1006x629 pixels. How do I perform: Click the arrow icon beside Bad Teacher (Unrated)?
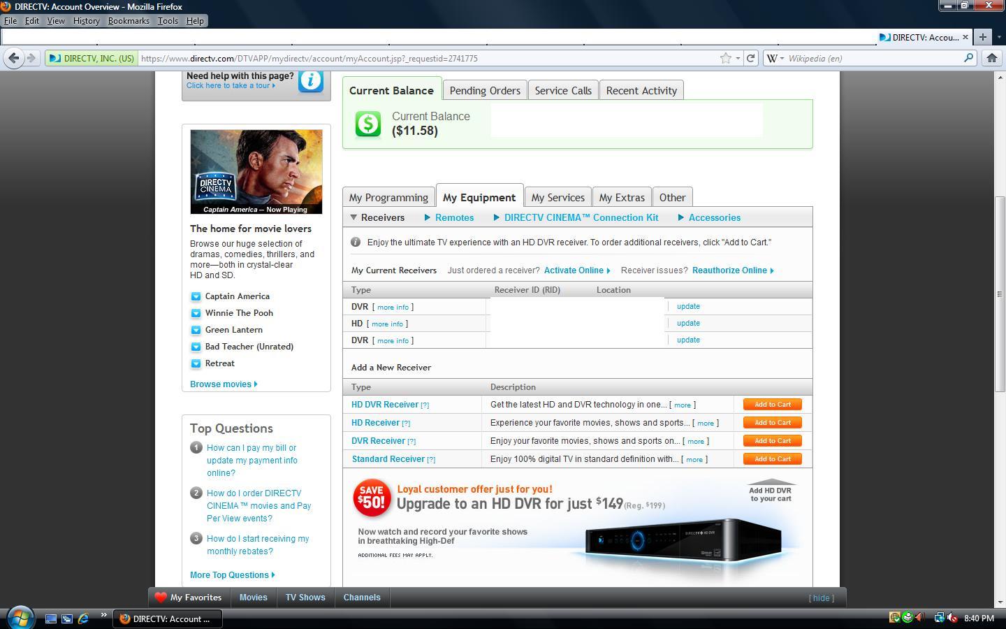point(196,347)
